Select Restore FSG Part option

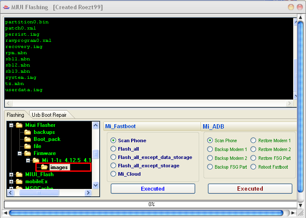click(253, 158)
